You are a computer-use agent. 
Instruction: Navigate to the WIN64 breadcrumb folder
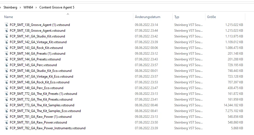coord(28,7)
